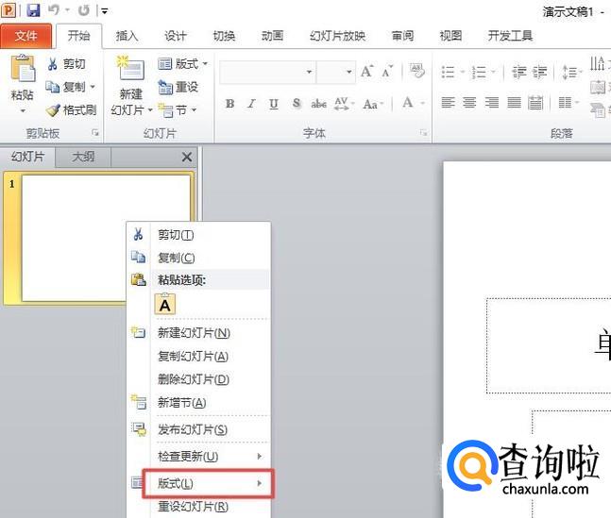
Task: Click the Redo icon in quick access toolbar
Action: [x=83, y=10]
